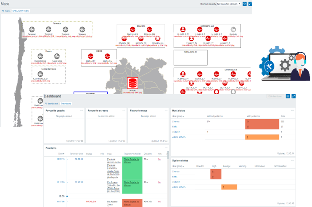This screenshot has height=207, width=312.
Task: Select the grey Enrolador grid icon
Action: coord(233,29)
